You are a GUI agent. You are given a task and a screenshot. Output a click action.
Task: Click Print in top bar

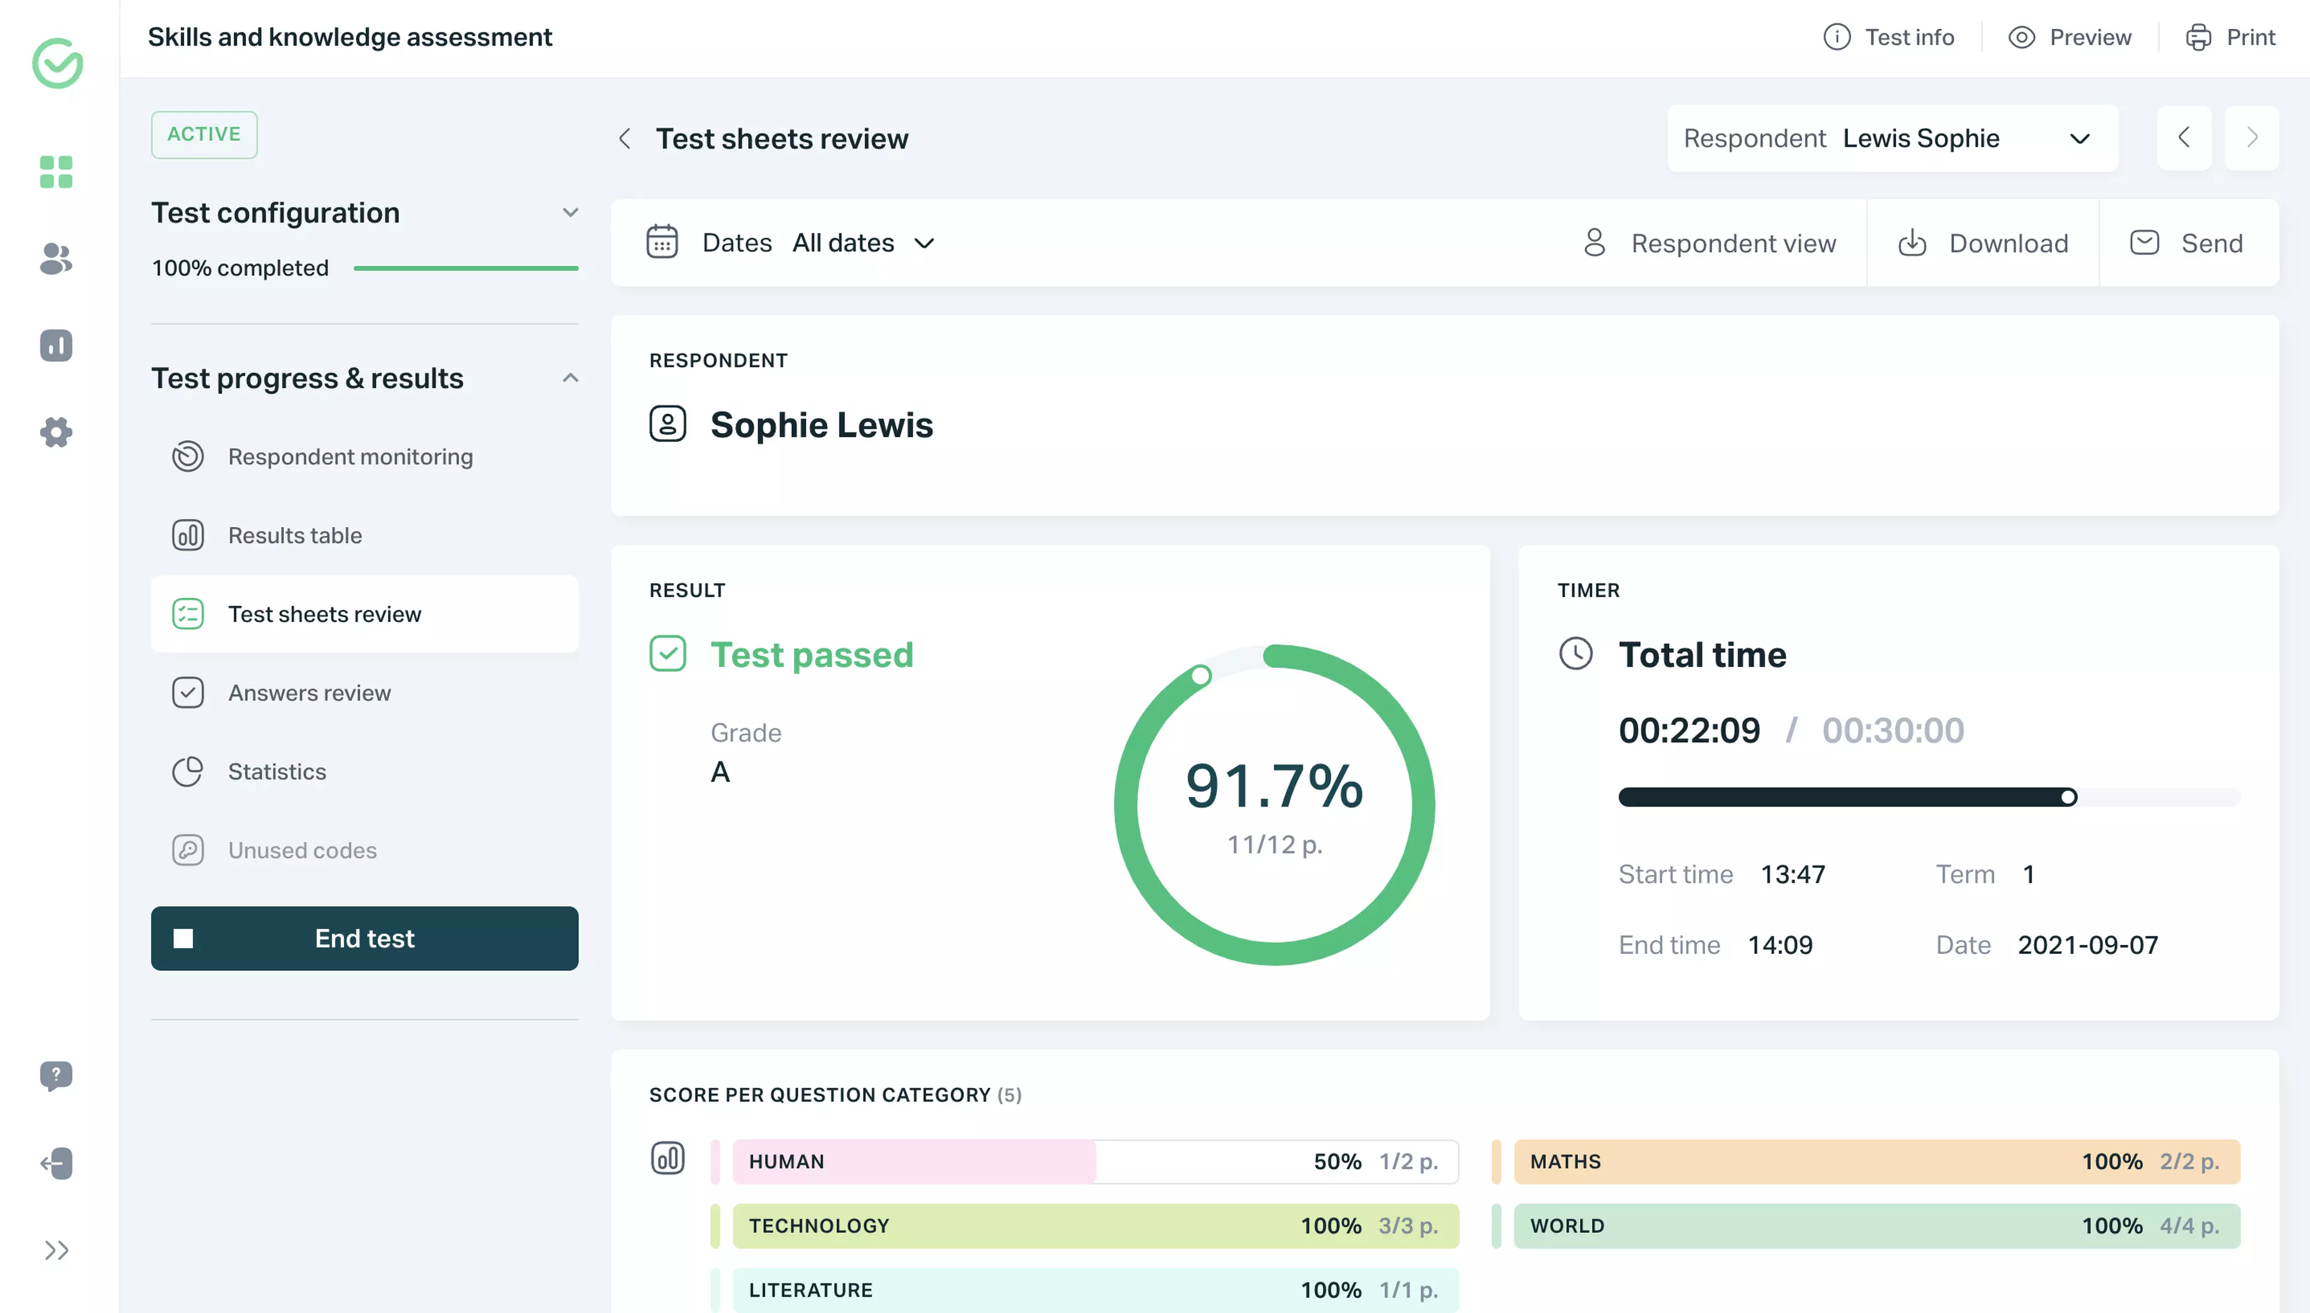click(2231, 37)
